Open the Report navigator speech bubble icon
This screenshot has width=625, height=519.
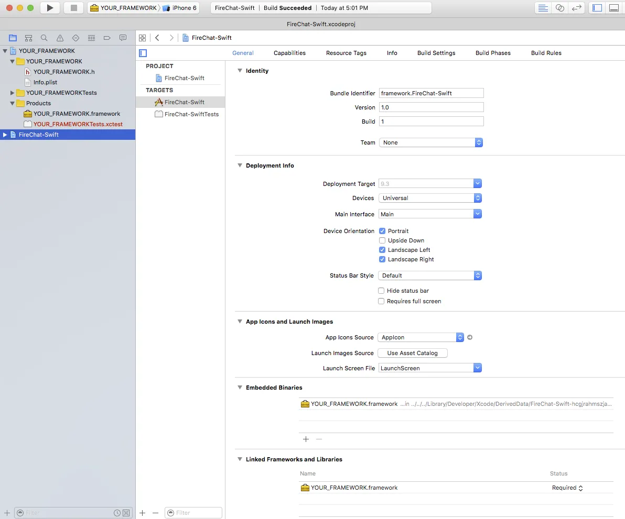click(x=123, y=38)
